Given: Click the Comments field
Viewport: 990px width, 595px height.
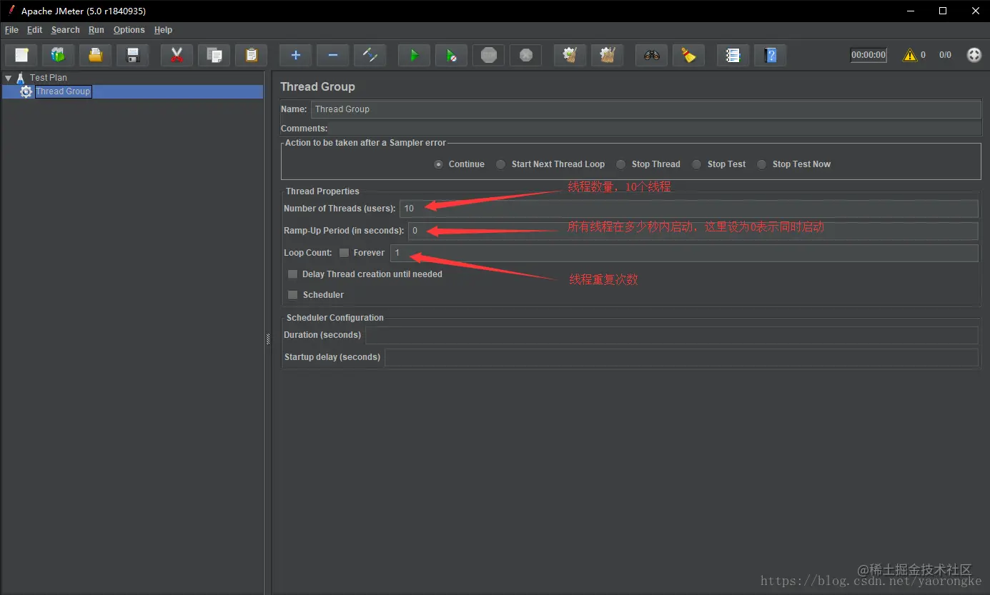Looking at the screenshot, I should [655, 129].
